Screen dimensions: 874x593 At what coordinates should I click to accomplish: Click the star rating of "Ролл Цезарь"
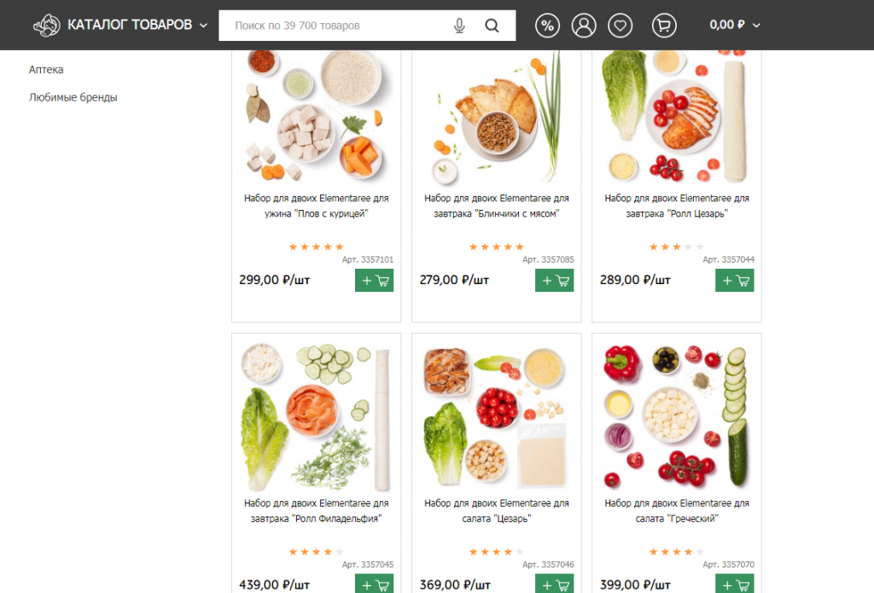[x=676, y=247]
